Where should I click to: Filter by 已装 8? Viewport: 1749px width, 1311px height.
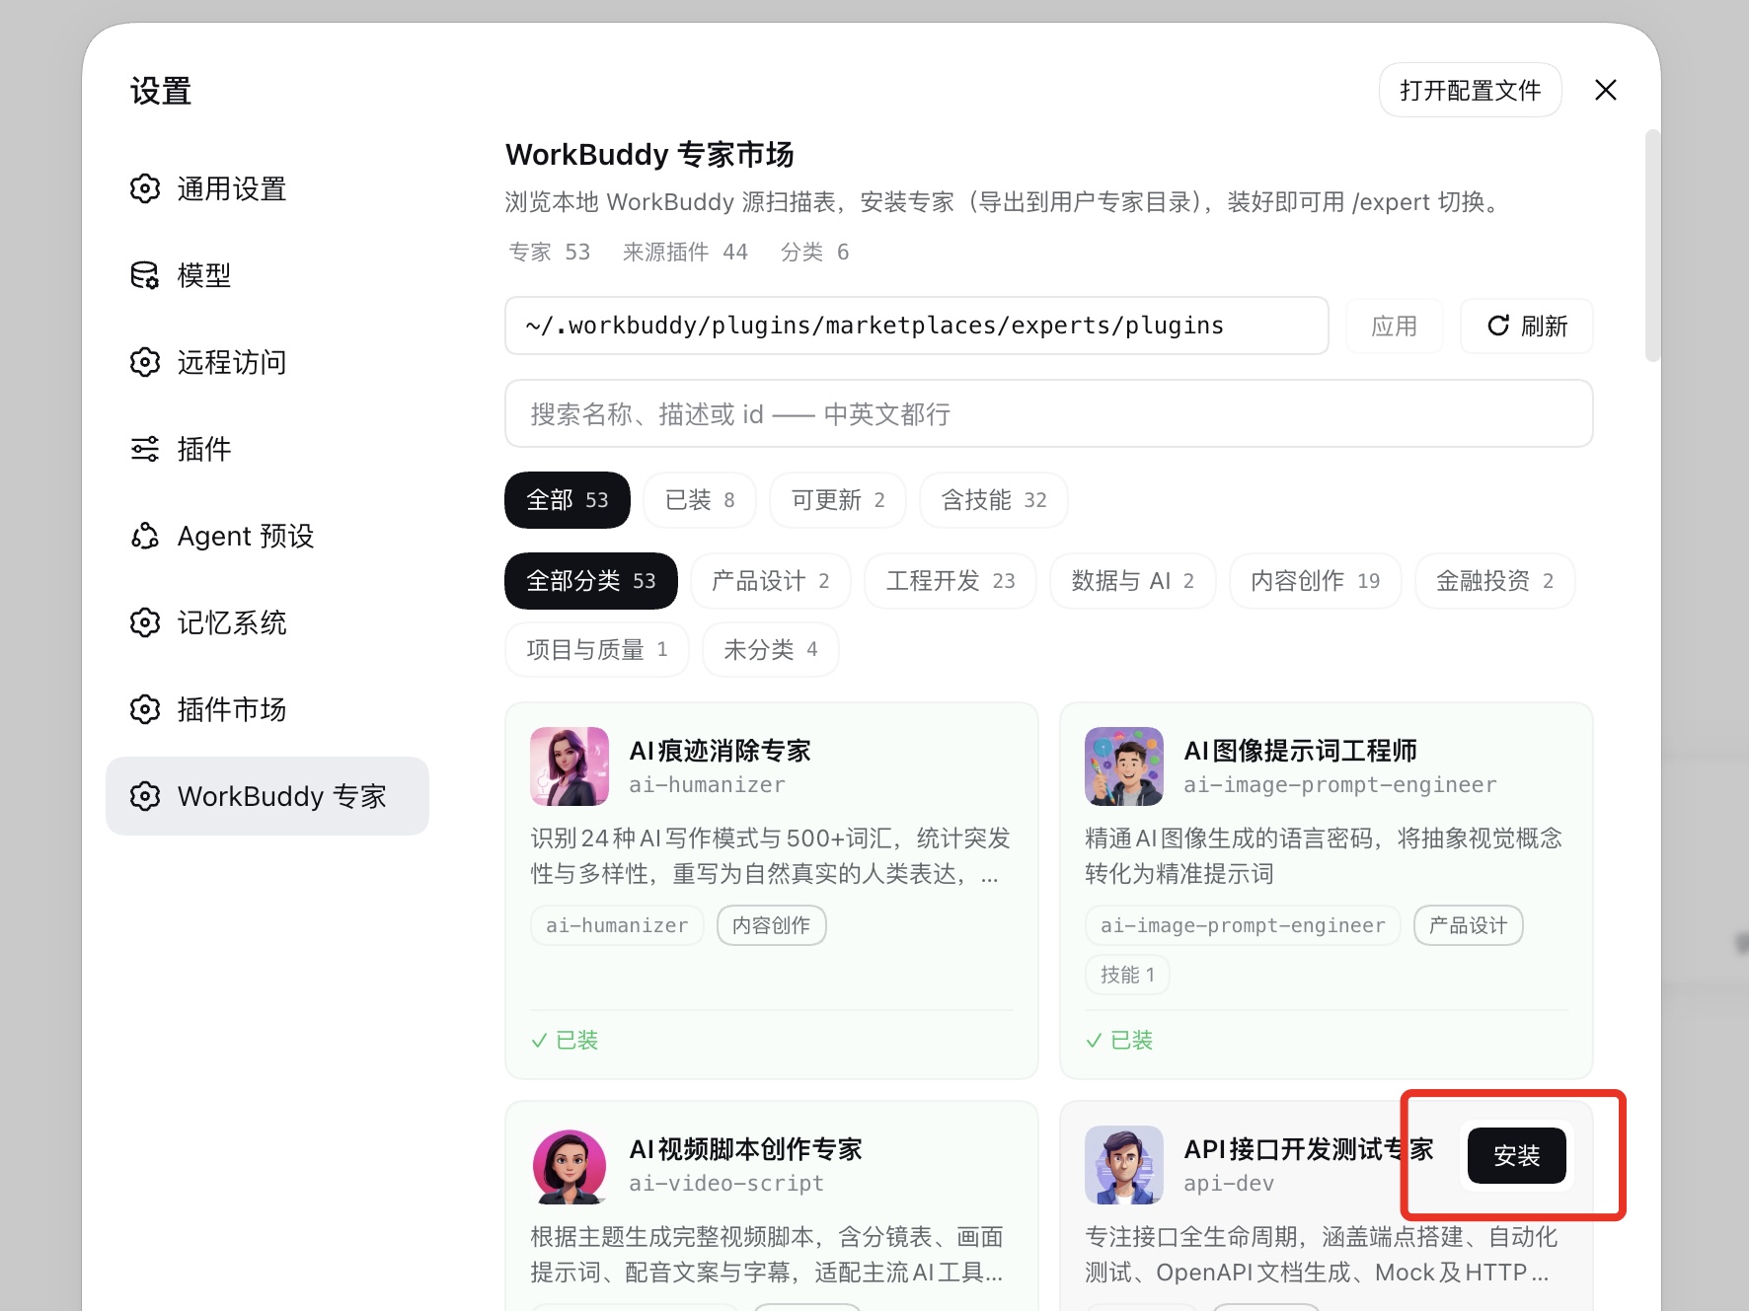(x=700, y=500)
